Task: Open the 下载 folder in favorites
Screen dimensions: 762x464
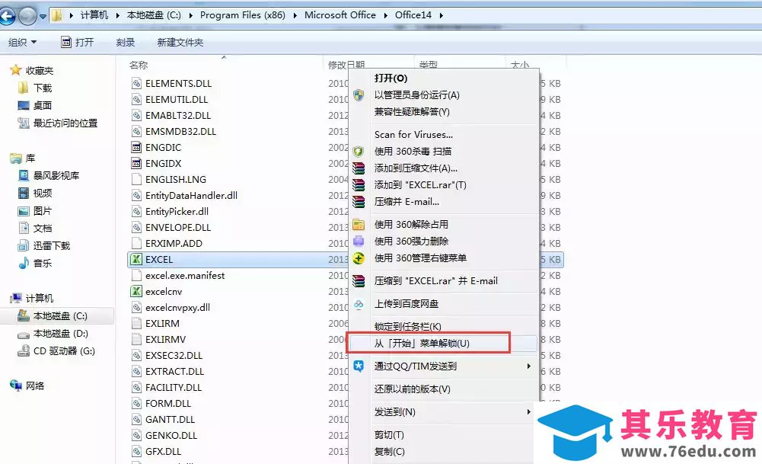Action: pos(43,88)
